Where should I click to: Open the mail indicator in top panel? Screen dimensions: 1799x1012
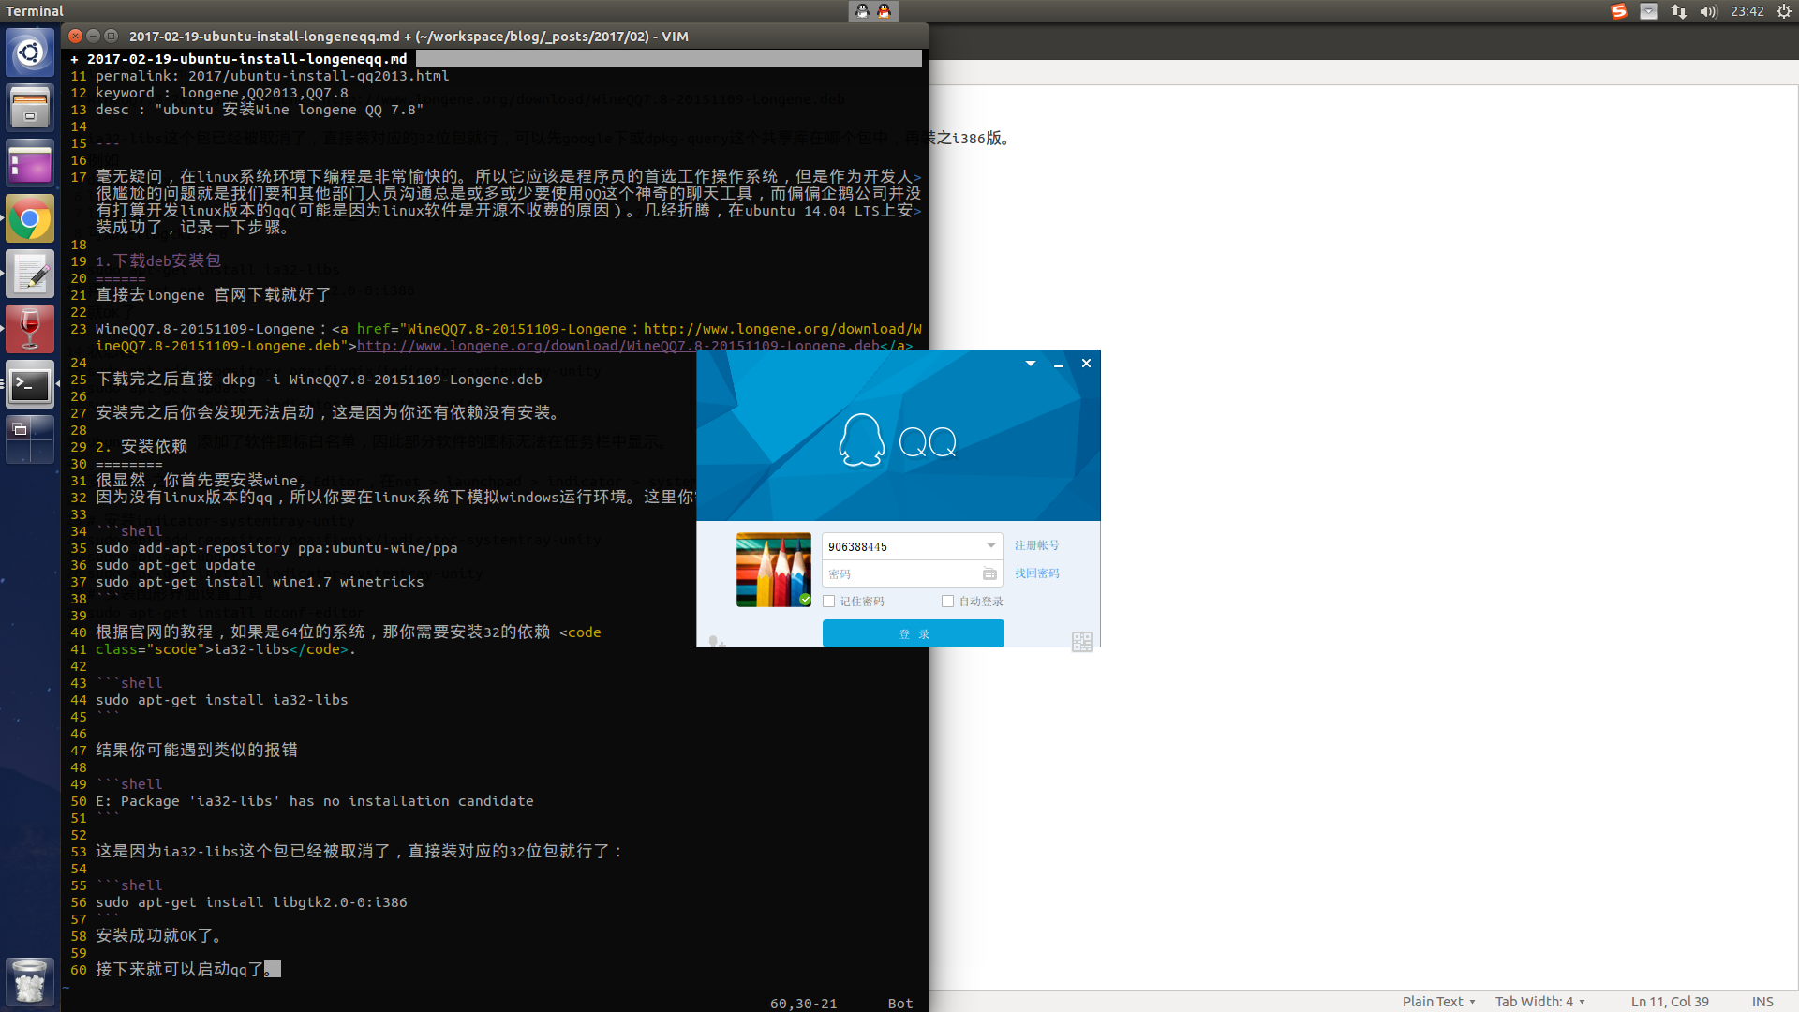tap(1649, 11)
